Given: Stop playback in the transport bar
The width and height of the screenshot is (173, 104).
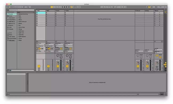Looking at the screenshot, I should click(x=65, y=7).
